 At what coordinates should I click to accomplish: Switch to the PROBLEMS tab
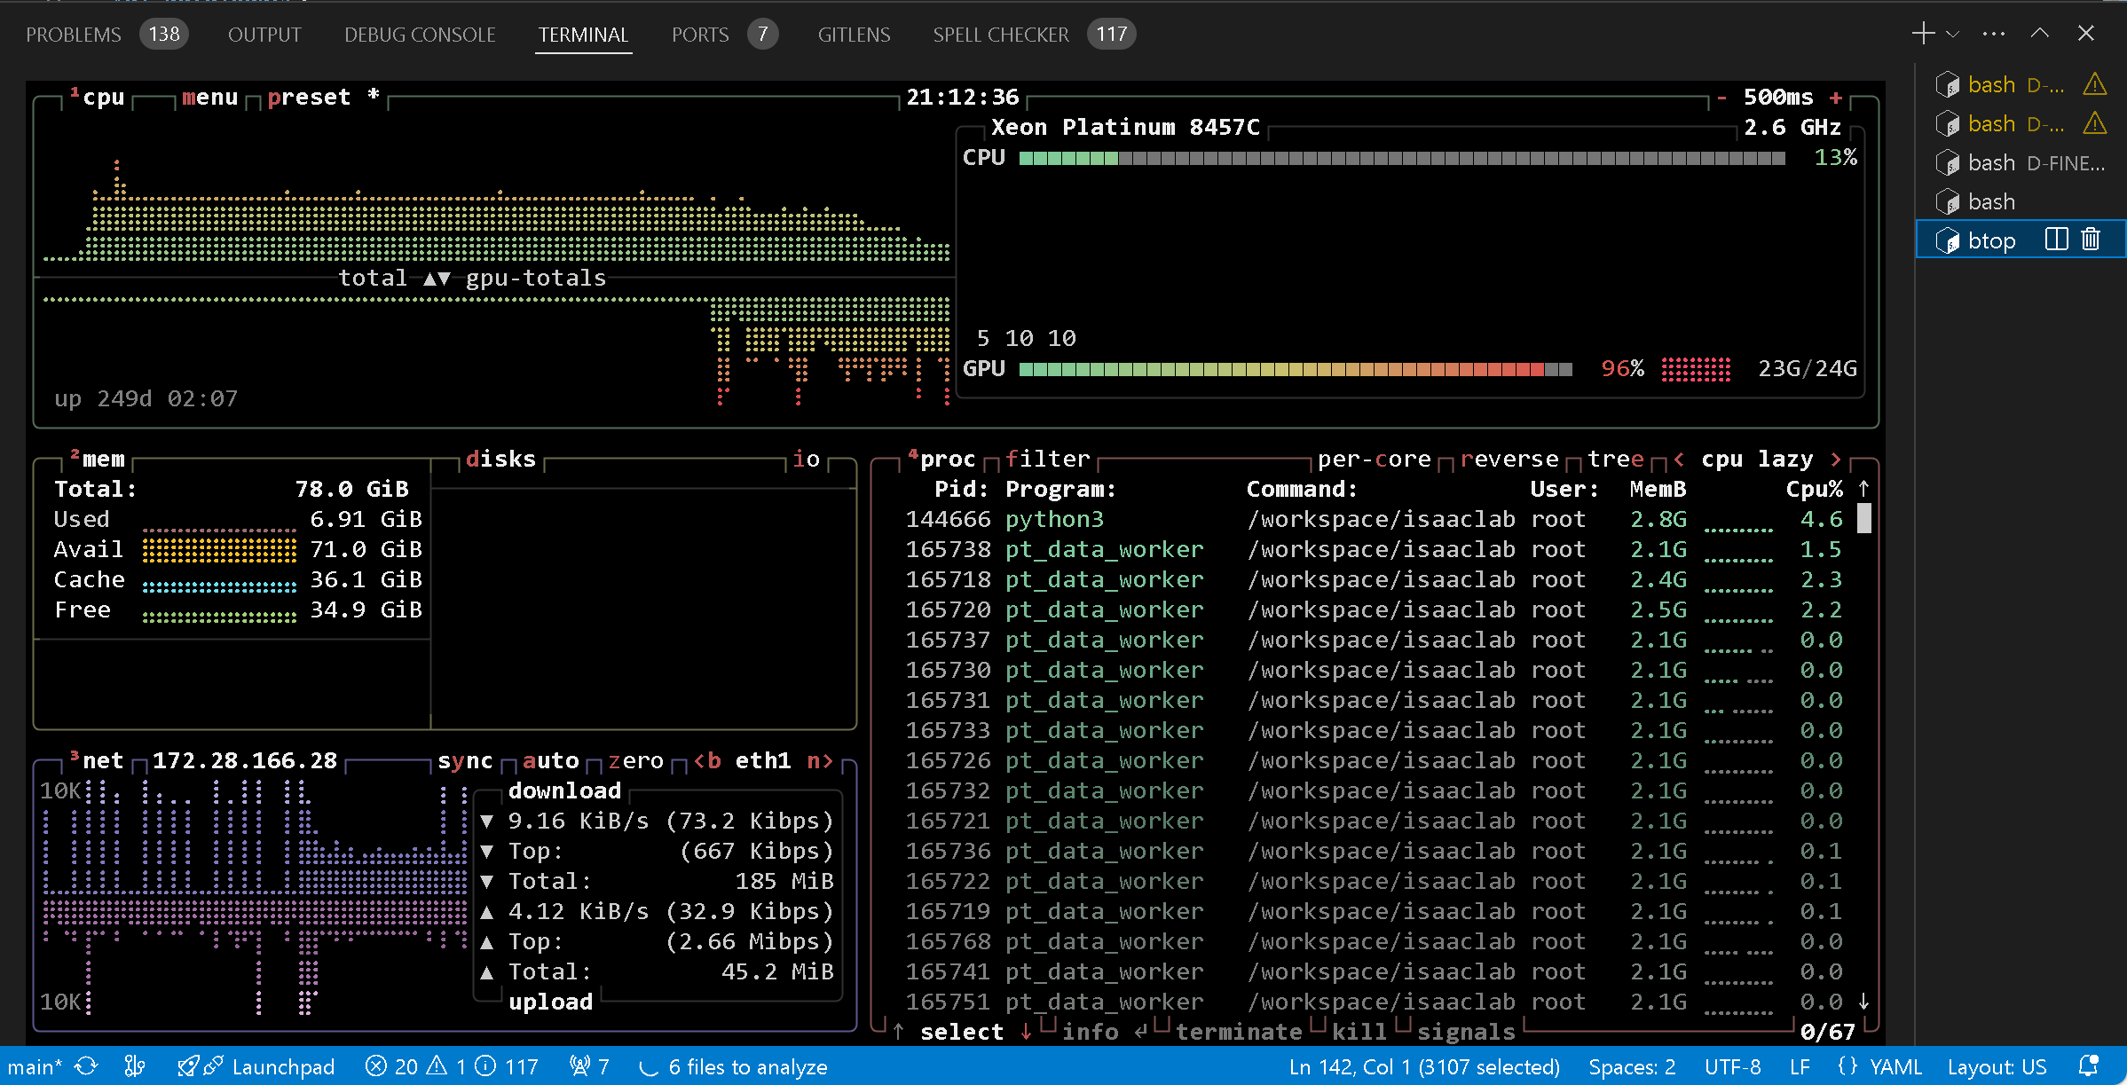pos(74,35)
